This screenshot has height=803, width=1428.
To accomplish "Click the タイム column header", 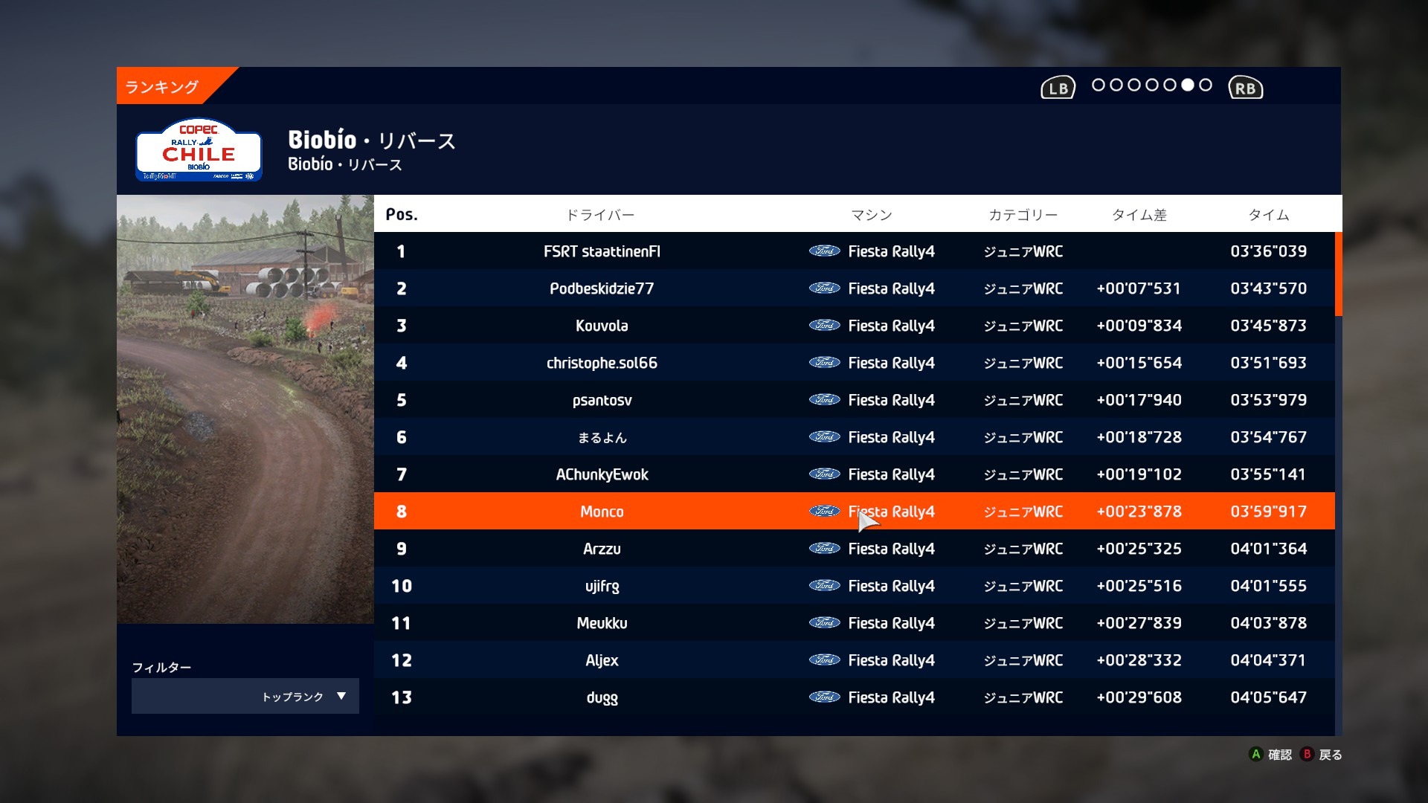I will [x=1269, y=215].
